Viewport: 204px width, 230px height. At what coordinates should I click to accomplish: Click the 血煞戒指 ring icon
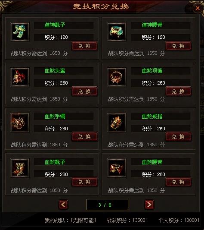click(117, 123)
